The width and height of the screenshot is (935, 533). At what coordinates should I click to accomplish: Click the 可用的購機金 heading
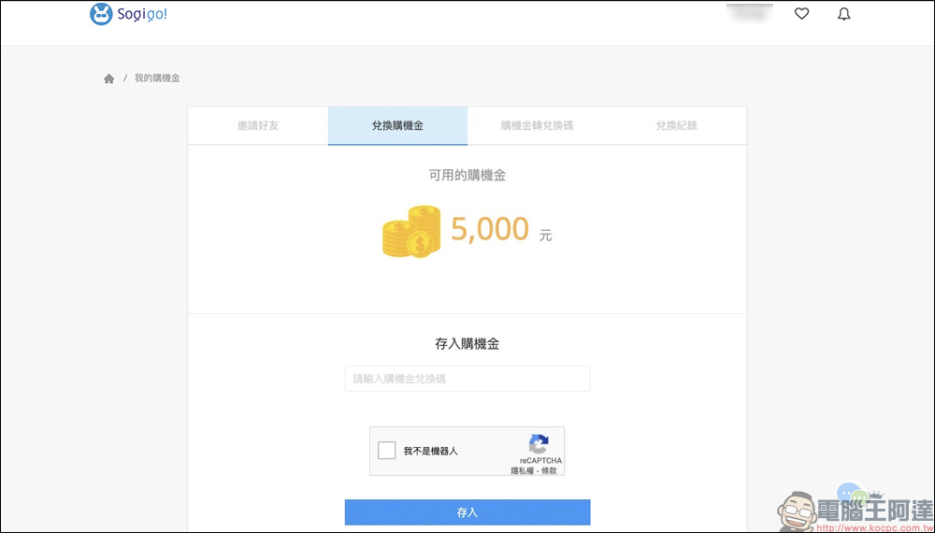point(467,175)
